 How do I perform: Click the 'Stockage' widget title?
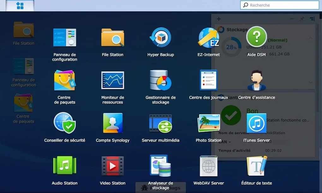(x=237, y=30)
